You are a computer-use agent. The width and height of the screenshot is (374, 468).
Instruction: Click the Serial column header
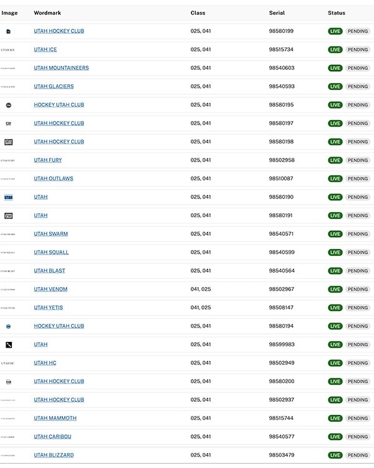277,13
